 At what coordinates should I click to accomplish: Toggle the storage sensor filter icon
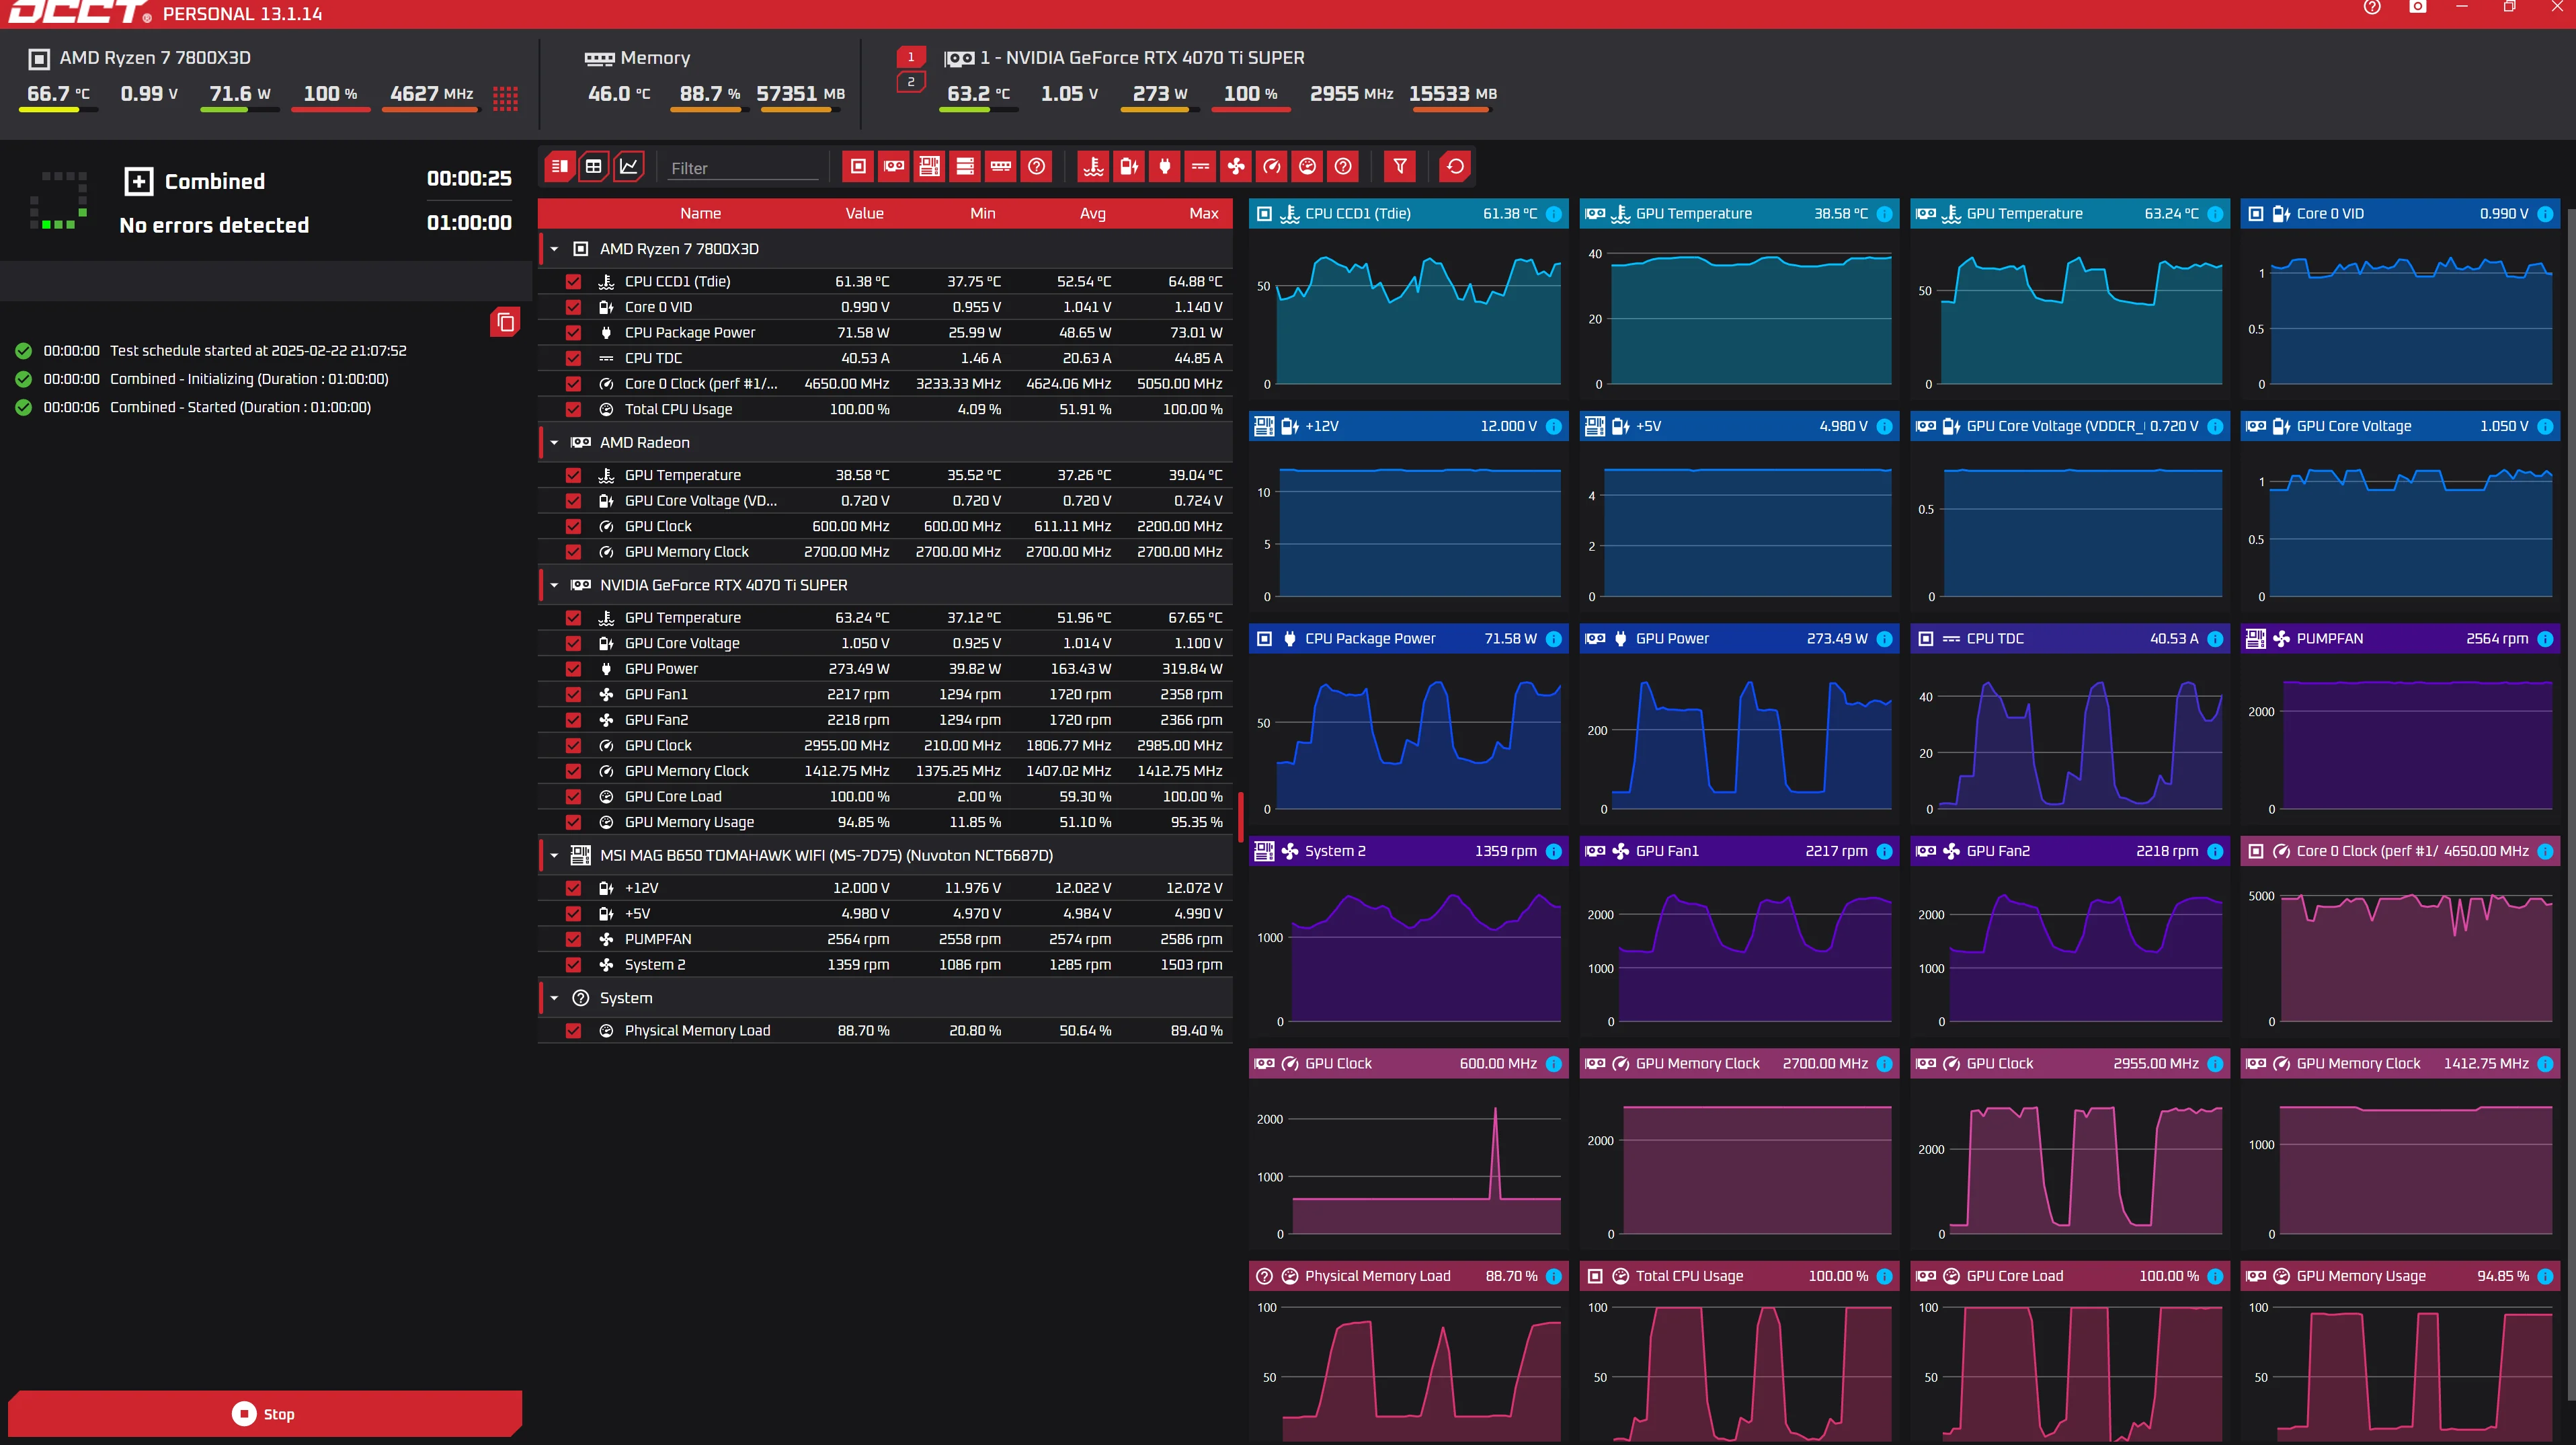pos(965,167)
